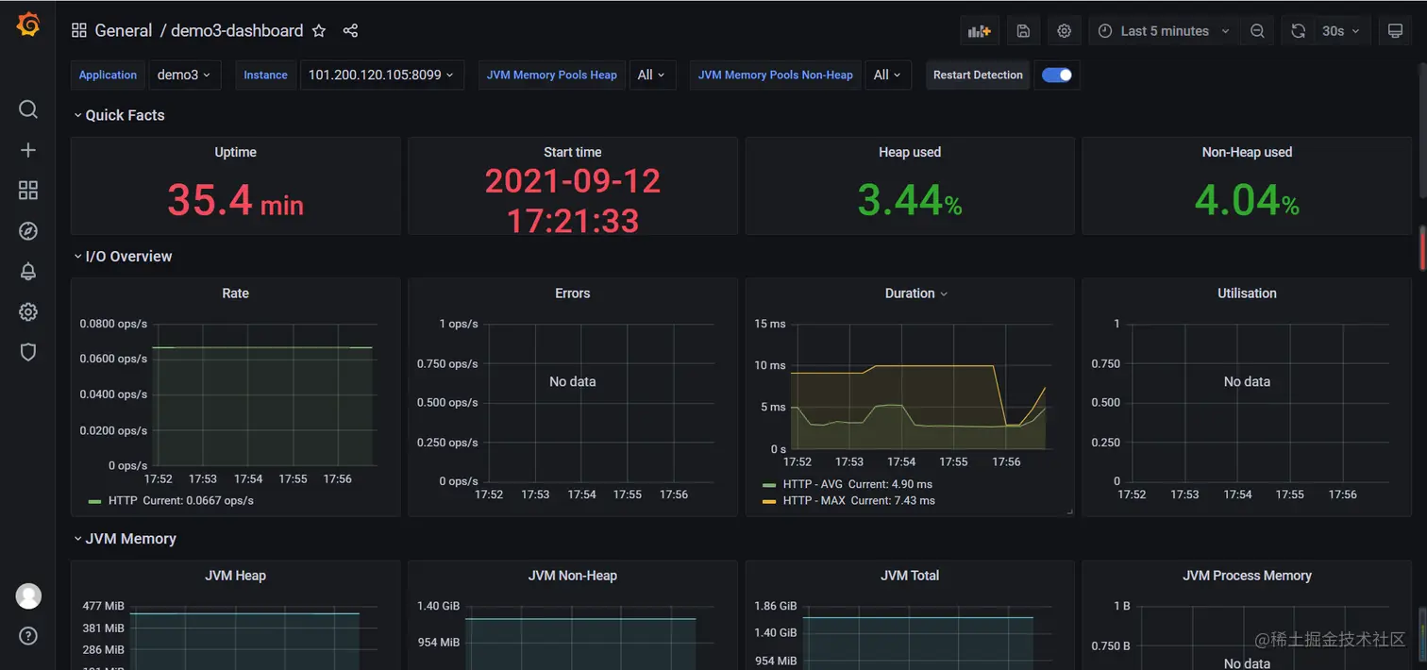Viewport: 1427px width, 670px height.
Task: Star the demo3-dashboard as favorite
Action: pos(319,30)
